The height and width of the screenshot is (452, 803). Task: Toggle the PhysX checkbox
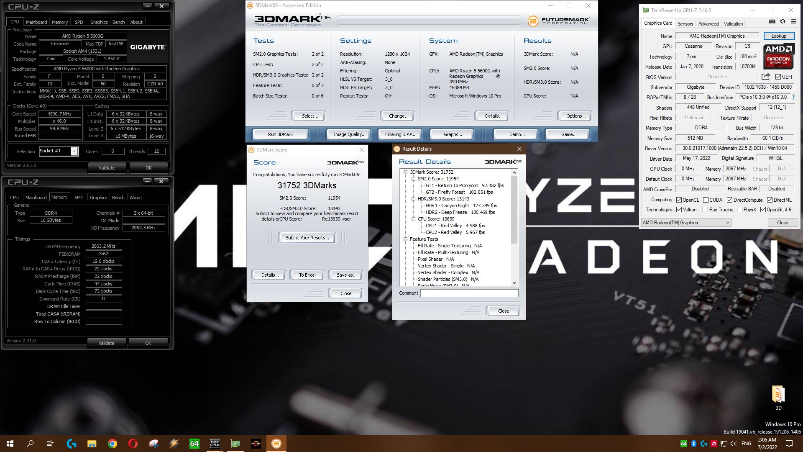coord(739,210)
